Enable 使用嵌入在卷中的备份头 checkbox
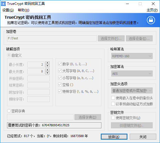Image resolution: width=160 pixels, height=143 pixels. pyautogui.click(x=113, y=98)
